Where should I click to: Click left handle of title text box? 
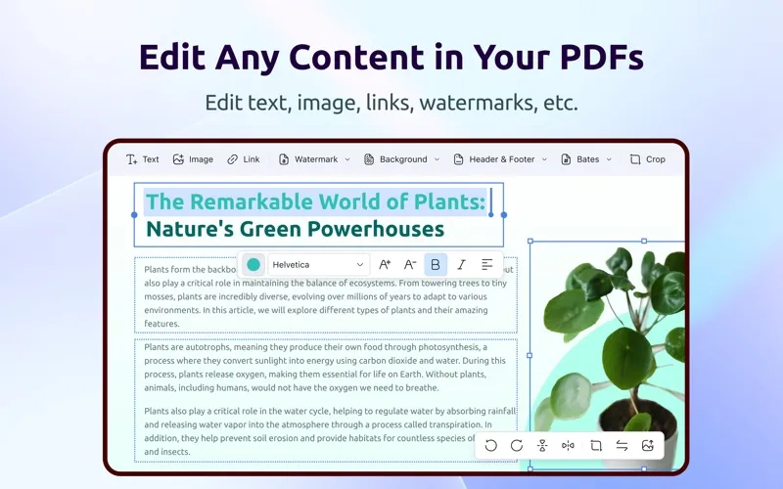[134, 214]
